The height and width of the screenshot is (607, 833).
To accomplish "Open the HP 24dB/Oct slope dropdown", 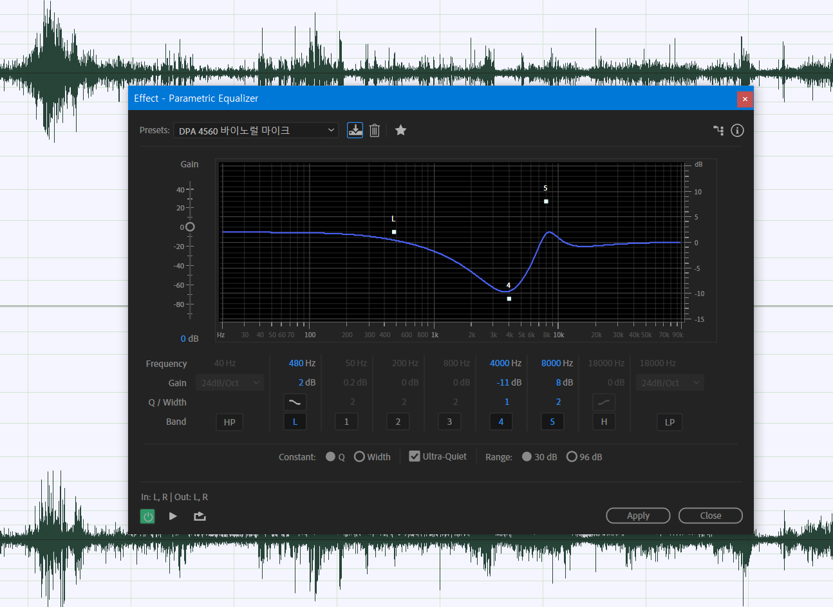I will (229, 383).
